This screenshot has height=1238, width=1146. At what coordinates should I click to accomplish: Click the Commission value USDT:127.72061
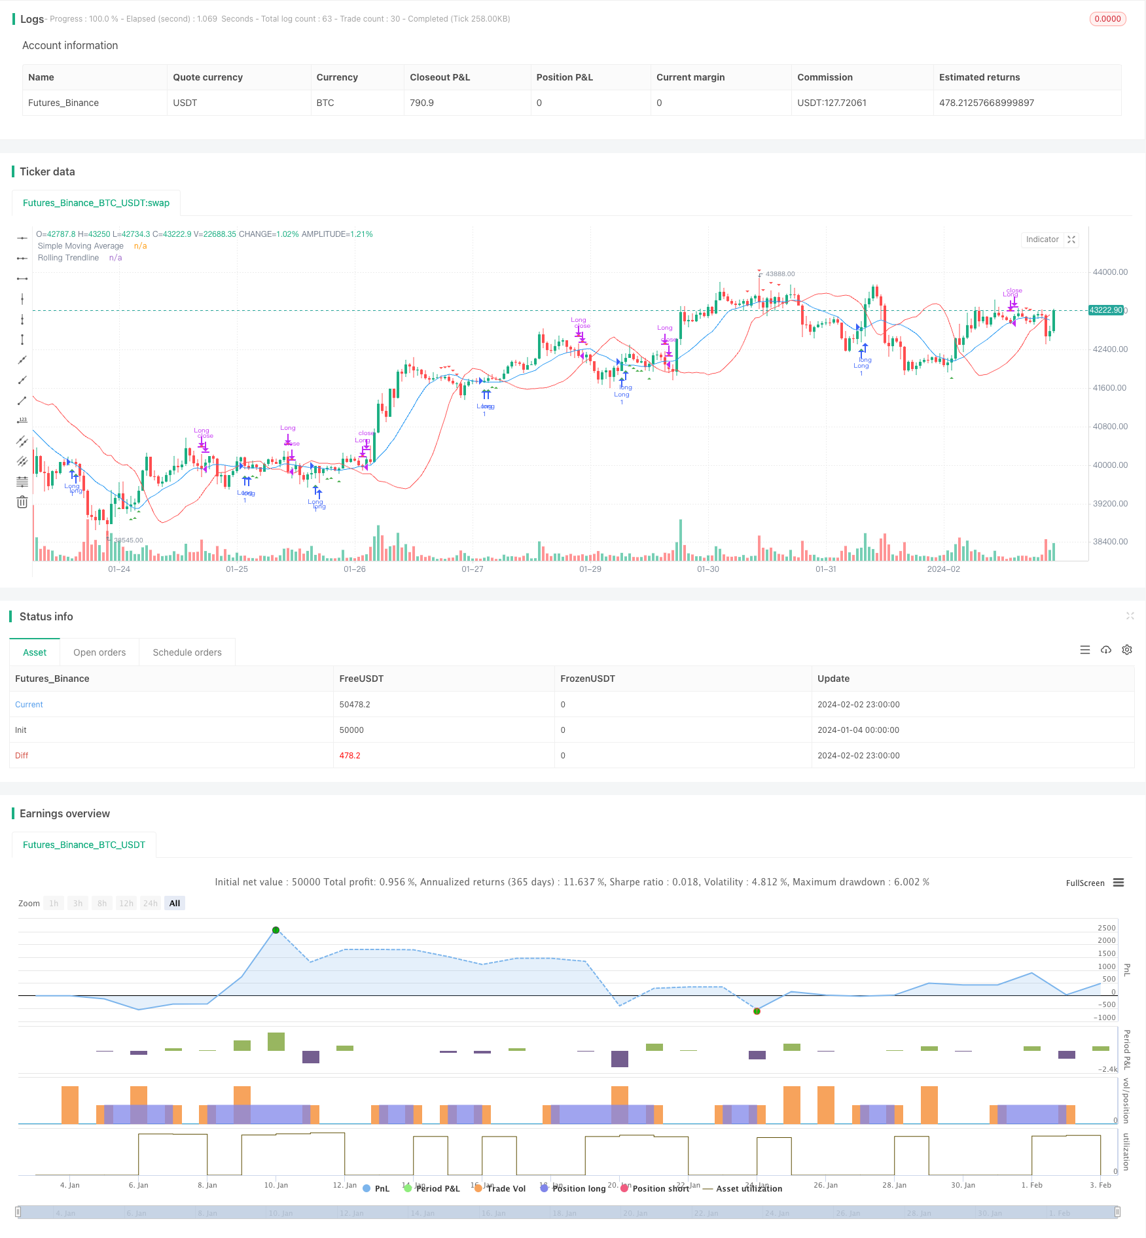[832, 103]
